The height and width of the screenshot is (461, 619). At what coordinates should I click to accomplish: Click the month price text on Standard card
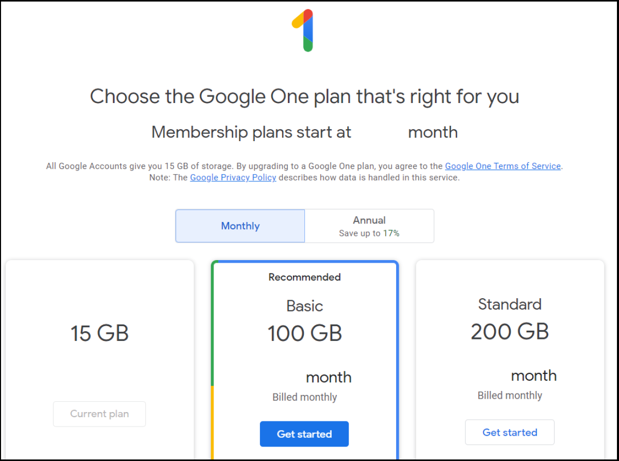point(533,375)
